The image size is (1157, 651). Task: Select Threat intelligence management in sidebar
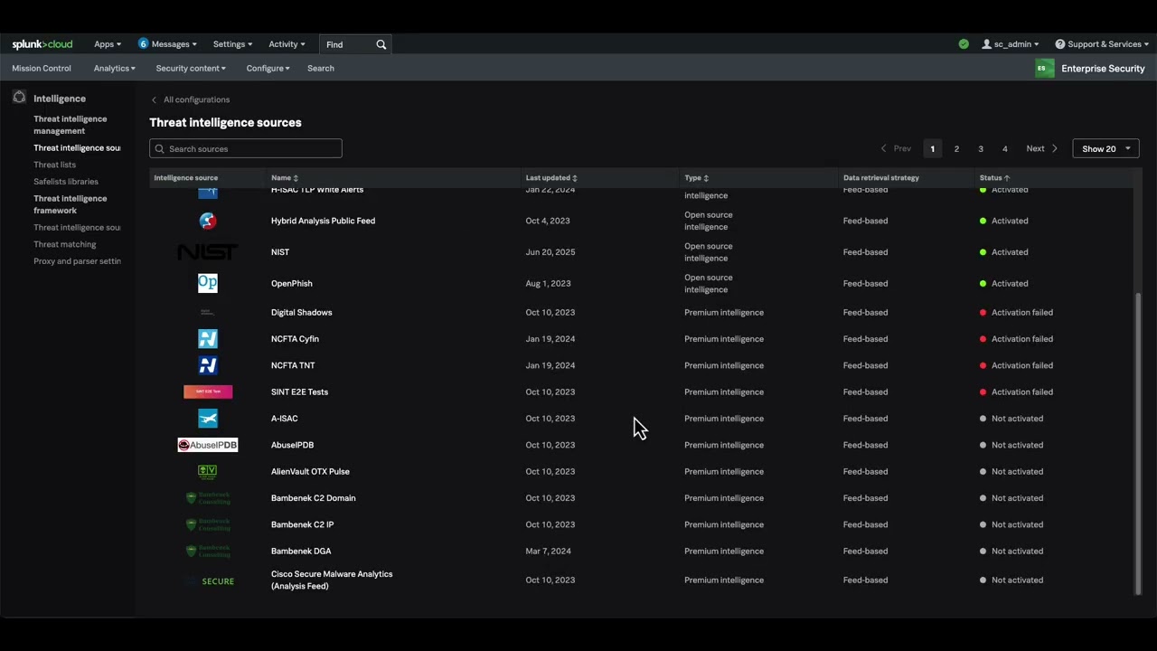click(71, 125)
